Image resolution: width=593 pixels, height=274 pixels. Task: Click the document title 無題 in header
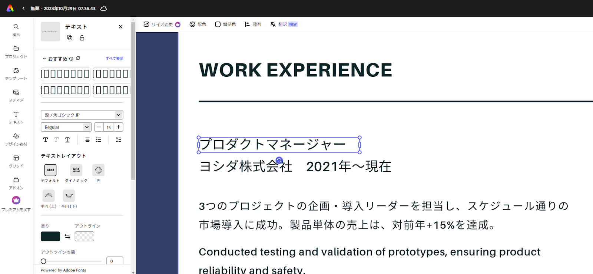click(63, 8)
